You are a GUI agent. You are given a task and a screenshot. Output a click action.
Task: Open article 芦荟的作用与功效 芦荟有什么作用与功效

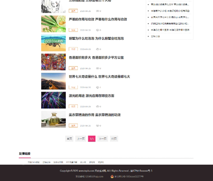pyautogui.click(x=98, y=19)
